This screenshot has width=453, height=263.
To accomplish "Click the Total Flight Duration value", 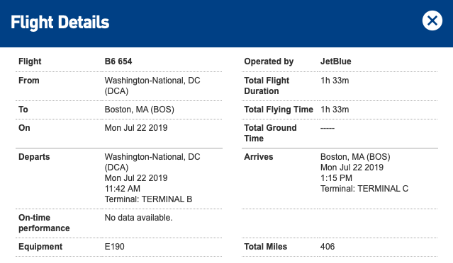I will pos(335,81).
